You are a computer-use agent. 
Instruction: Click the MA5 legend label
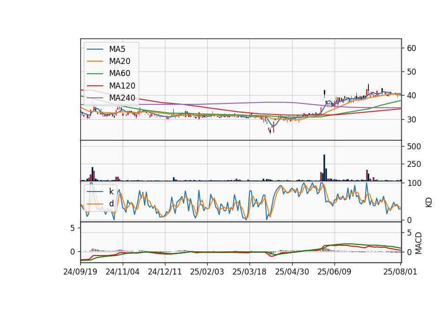click(x=117, y=49)
